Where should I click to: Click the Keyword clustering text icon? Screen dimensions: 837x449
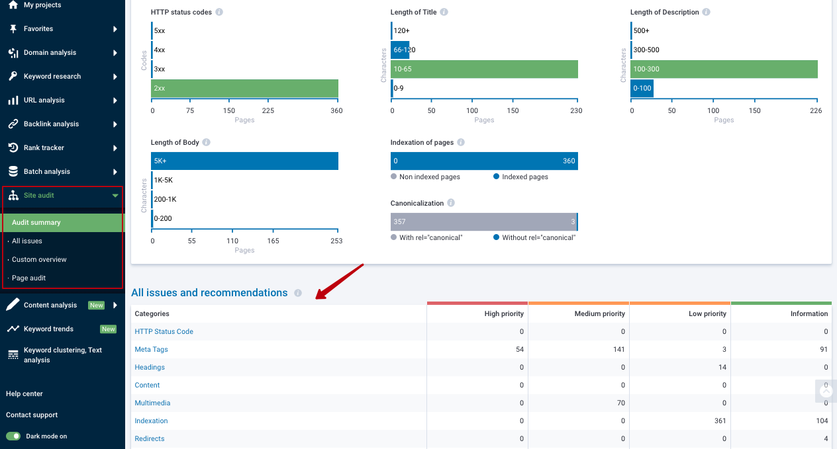point(13,355)
